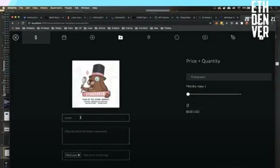Viewport: 280px width, 168px height.
Task: Close the Mintbase 2 browser tab
Action: [x=216, y=18]
